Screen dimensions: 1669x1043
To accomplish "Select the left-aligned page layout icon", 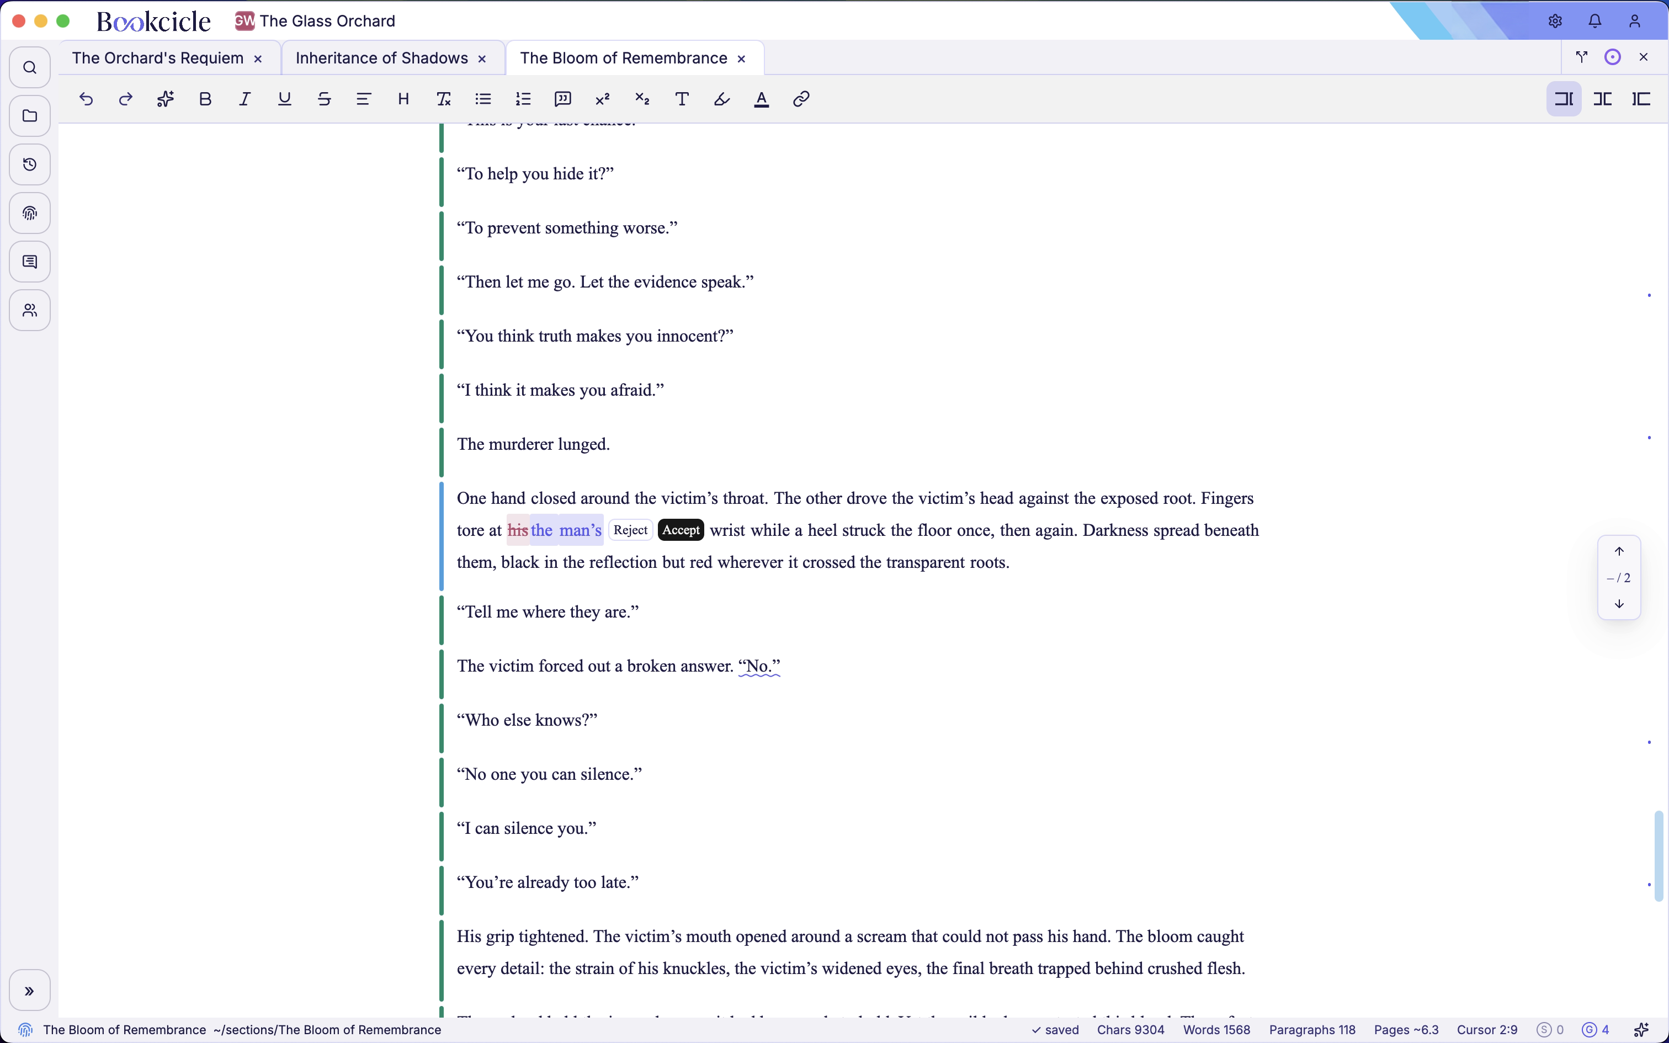I will tap(1642, 99).
